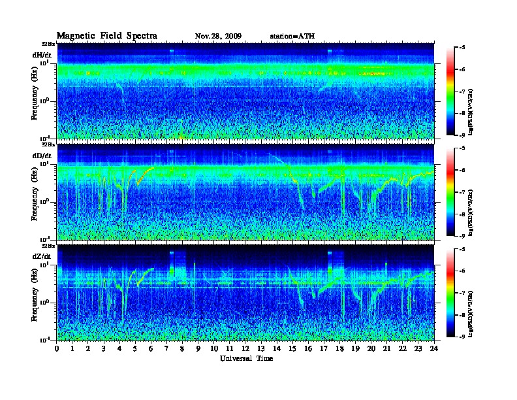
Task: Click hour tick label "5" on time axis
Action: 135,348
